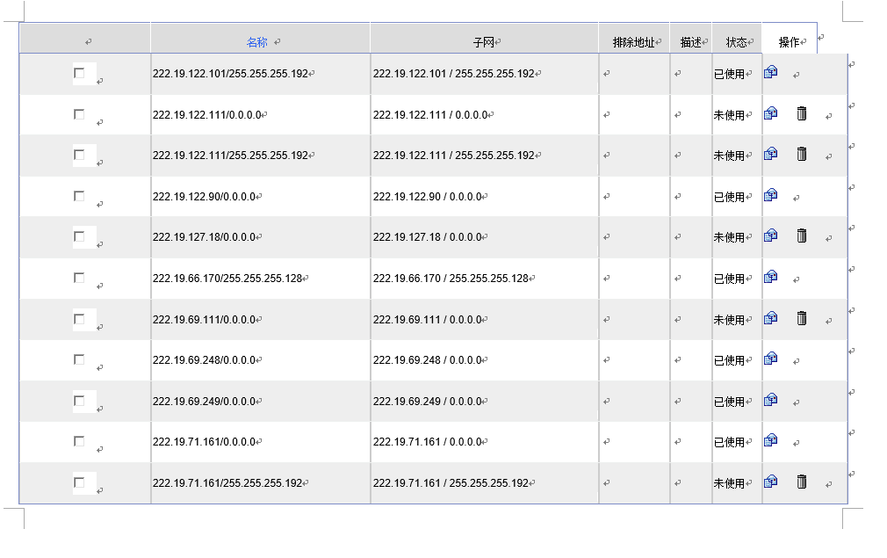This screenshot has width=887, height=558.
Task: Edit the 222.19.127.18/0.0.0.0 entry
Action: click(x=770, y=236)
